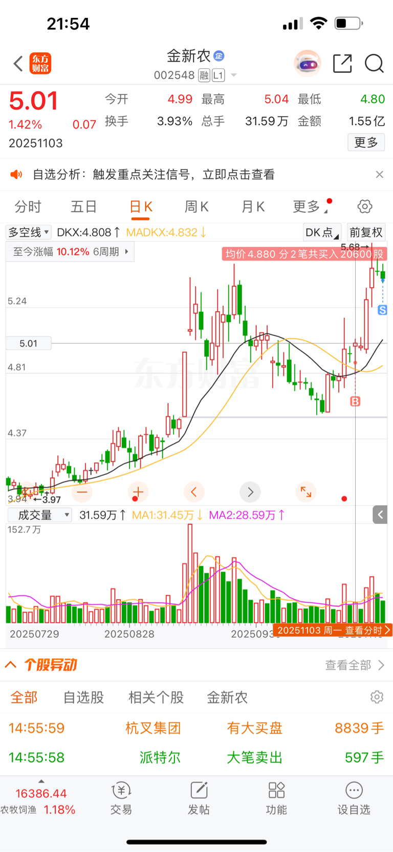
Task: Collapse the 个股异动 section
Action: tap(11, 665)
